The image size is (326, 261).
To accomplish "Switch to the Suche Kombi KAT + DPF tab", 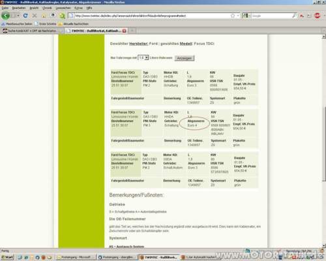I will tap(31, 31).
